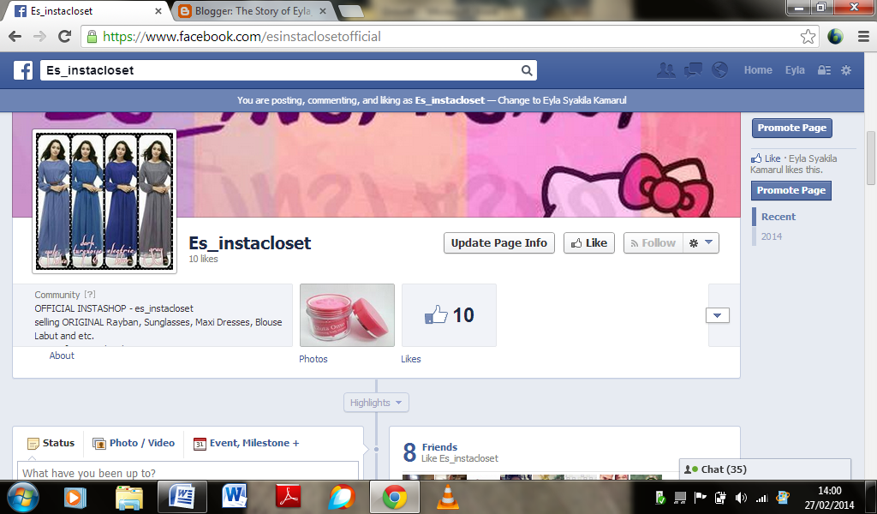Viewport: 877px width, 514px height.
Task: Click the browser back arrow
Action: coord(15,36)
